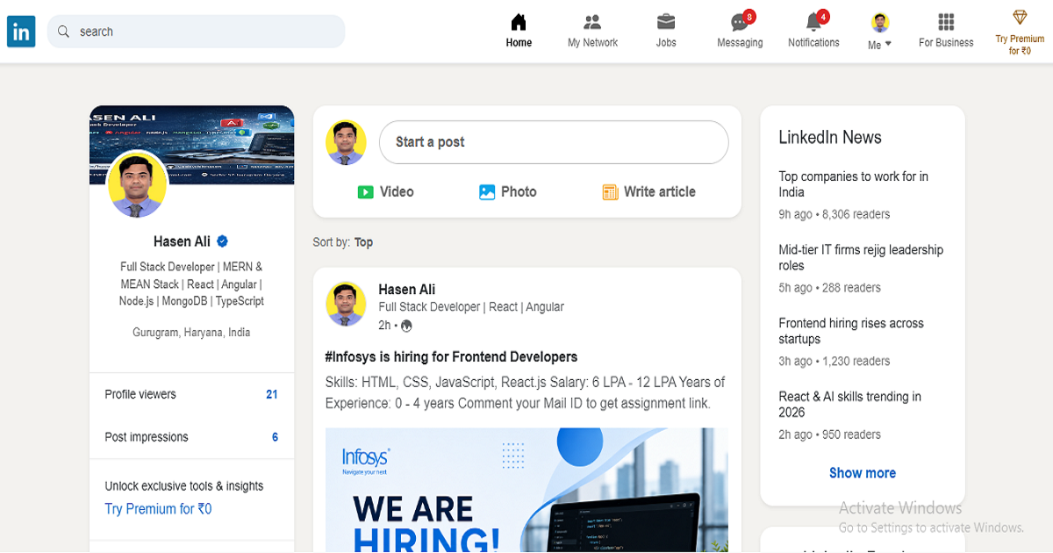This screenshot has height=553, width=1053.
Task: Click Try Premium for ₹0 sidebar link
Action: pyautogui.click(x=158, y=509)
